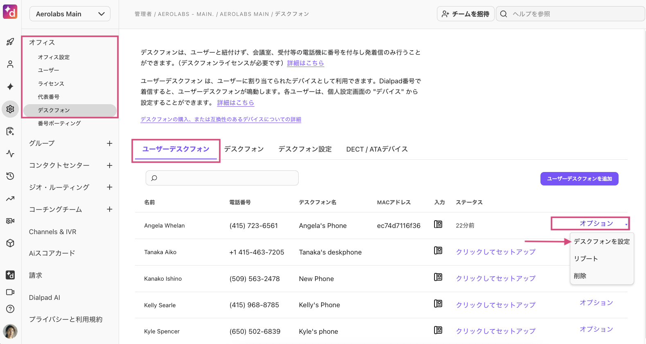This screenshot has width=646, height=344.
Task: Open the Aerolabs Main office dropdown
Action: tap(70, 14)
